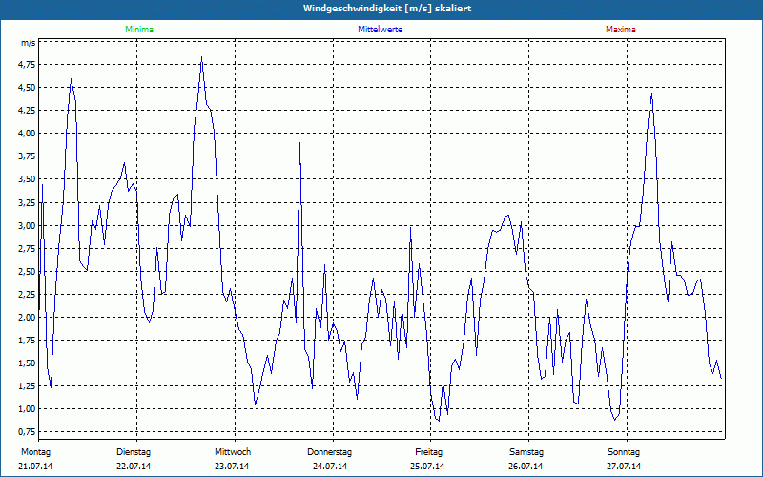763x477 pixels.
Task: Click the Mittwoch day label
Action: [233, 452]
